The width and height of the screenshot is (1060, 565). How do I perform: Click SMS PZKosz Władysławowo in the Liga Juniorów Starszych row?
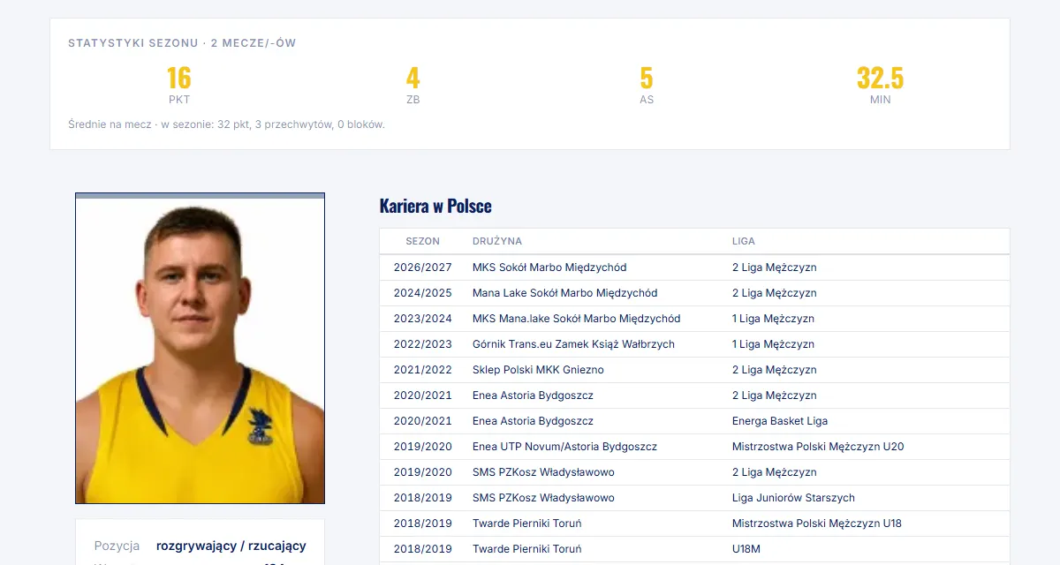(543, 498)
